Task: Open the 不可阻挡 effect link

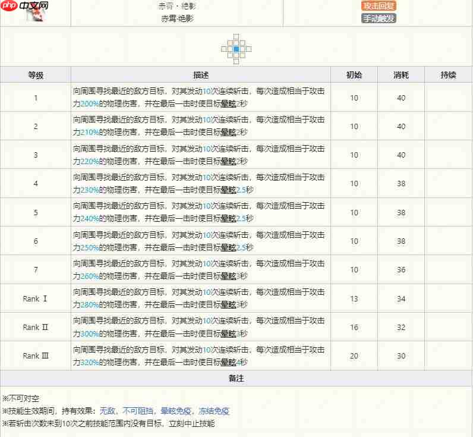Action: pyautogui.click(x=138, y=411)
